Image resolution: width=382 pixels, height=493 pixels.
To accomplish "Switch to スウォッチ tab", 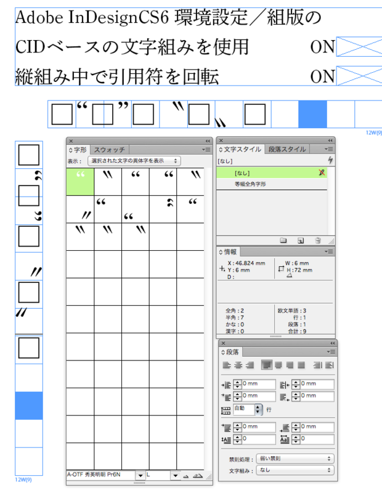I will click(110, 150).
